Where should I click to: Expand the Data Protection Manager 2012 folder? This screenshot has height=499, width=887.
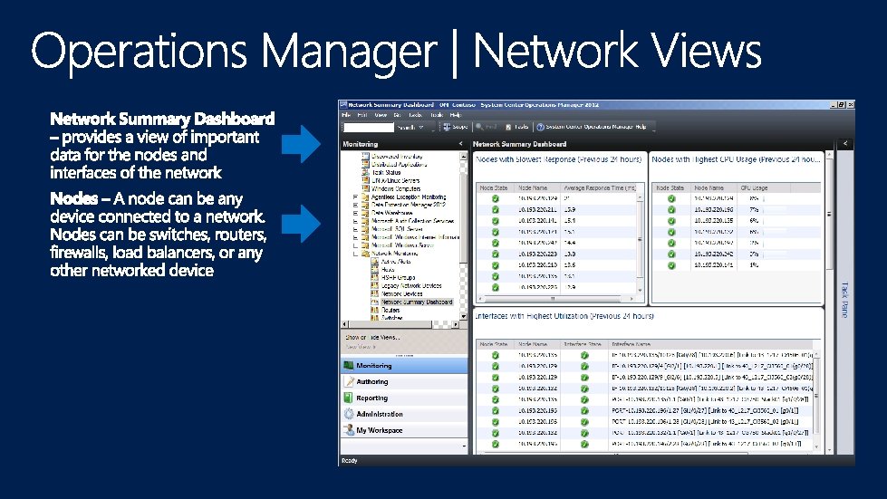[356, 205]
